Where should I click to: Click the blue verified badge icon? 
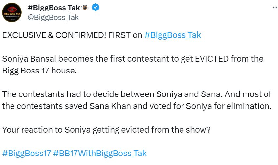tap(96, 8)
